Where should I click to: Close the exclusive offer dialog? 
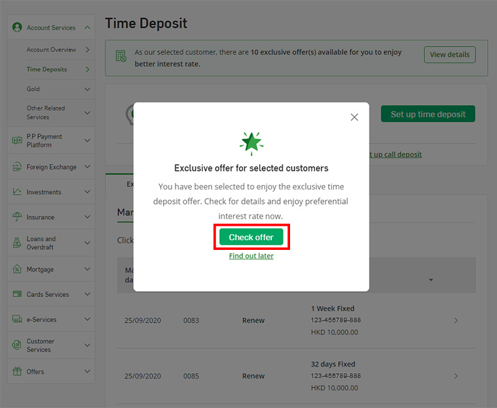click(354, 117)
